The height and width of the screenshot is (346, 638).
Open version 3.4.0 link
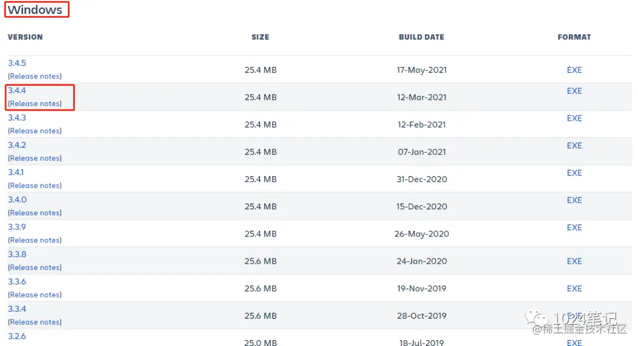[17, 200]
